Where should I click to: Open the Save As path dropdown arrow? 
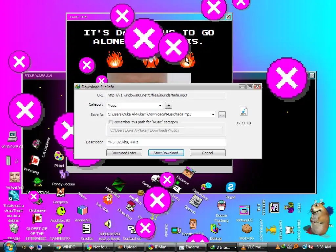(x=213, y=115)
